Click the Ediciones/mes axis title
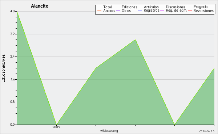This screenshot has height=134, width=218. coord(3,68)
